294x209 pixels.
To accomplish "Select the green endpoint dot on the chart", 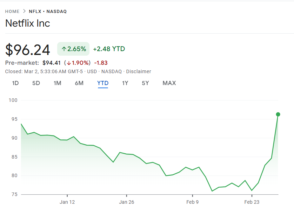I will coord(278,114).
